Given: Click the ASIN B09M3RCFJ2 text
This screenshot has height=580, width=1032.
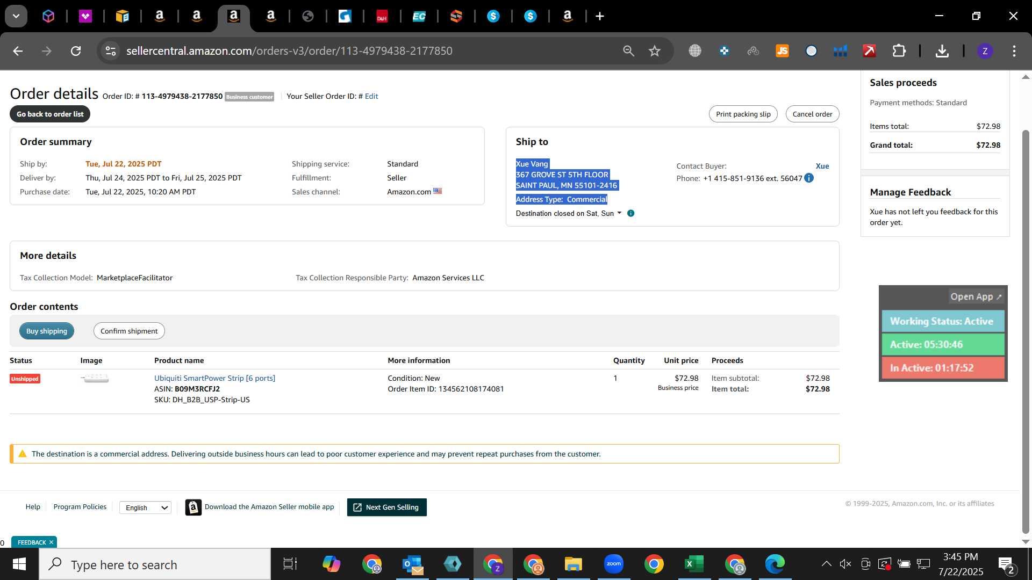Looking at the screenshot, I should pyautogui.click(x=197, y=389).
